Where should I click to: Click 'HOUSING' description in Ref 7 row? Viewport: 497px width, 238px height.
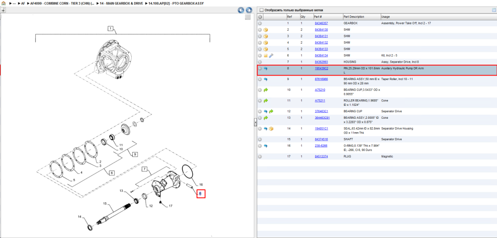[350, 62]
